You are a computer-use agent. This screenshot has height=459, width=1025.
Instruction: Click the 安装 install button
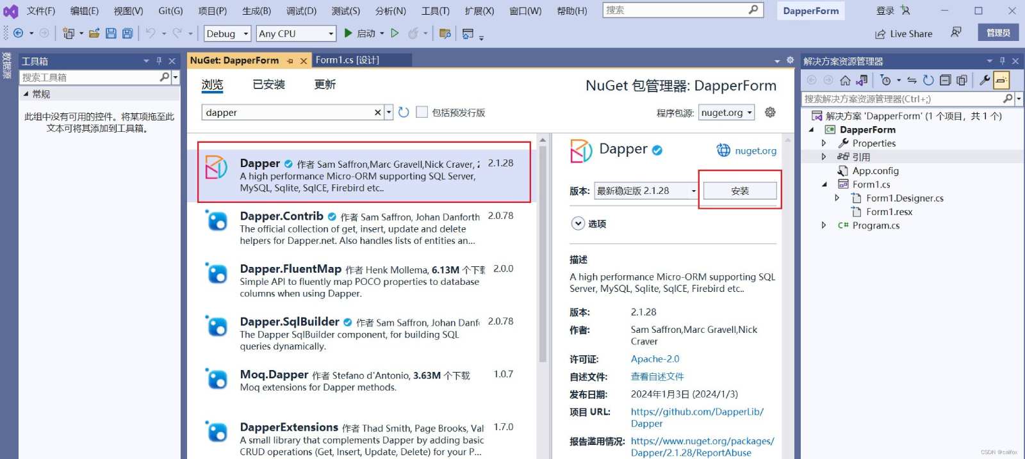click(740, 191)
